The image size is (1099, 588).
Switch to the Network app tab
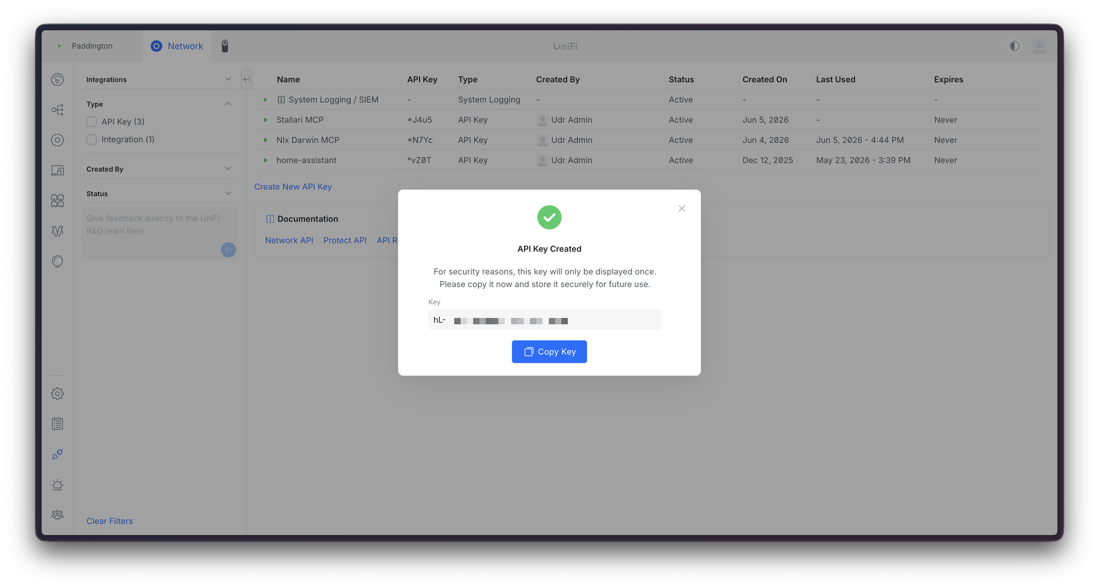tap(177, 46)
